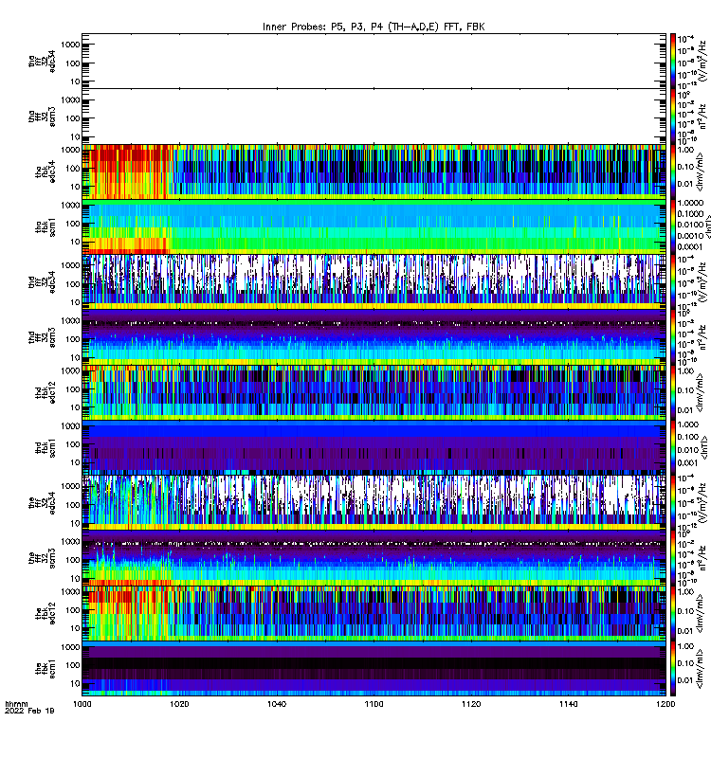The height and width of the screenshot is (758, 711).
Task: Click the 1000 tick label of thd fbk scm1
Action: click(70, 425)
